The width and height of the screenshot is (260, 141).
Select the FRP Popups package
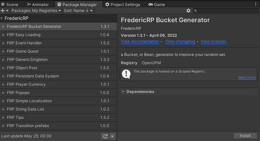tap(58, 93)
